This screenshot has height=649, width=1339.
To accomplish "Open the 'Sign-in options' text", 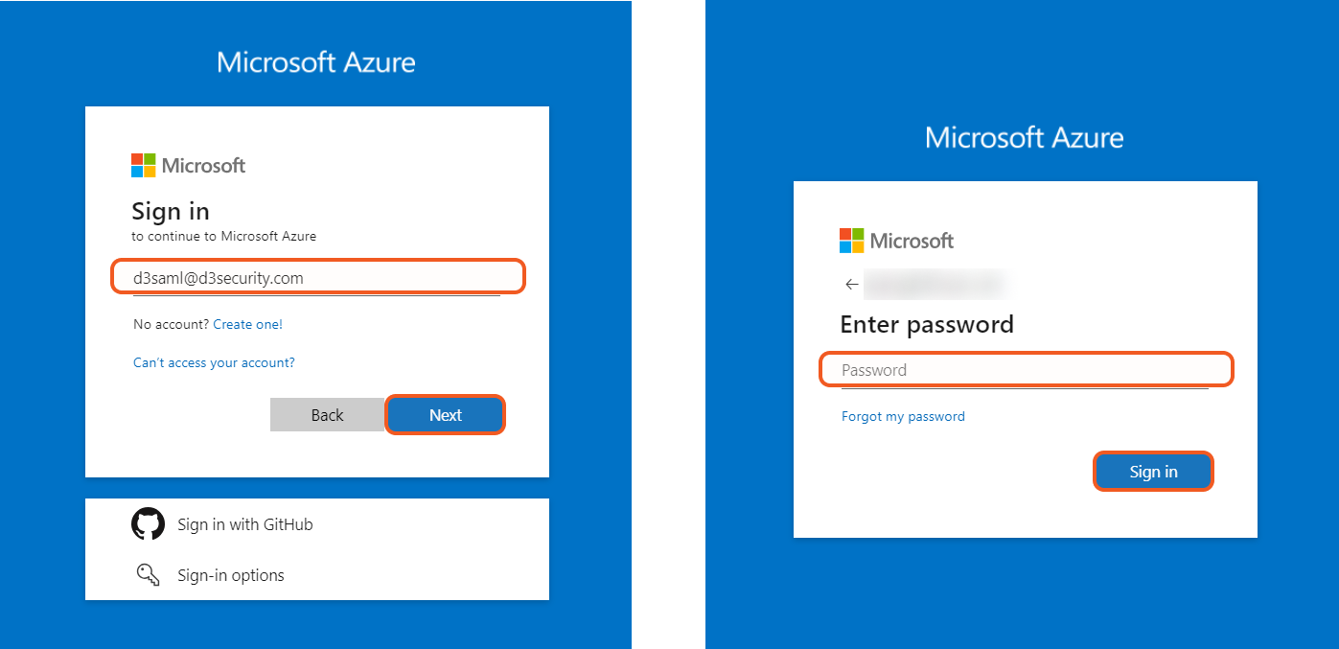I will point(231,575).
